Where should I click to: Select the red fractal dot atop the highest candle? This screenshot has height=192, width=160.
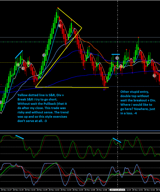click(58, 8)
